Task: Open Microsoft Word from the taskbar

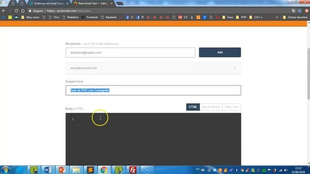Action: [x=48, y=170]
